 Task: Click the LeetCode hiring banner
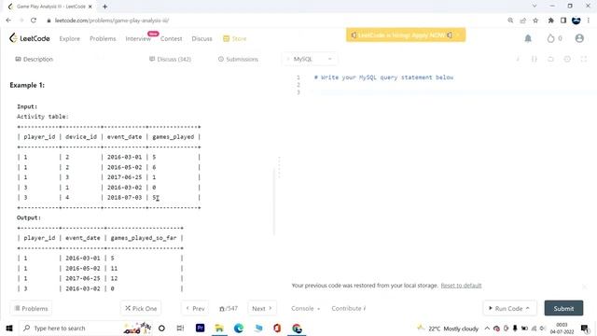coord(406,35)
